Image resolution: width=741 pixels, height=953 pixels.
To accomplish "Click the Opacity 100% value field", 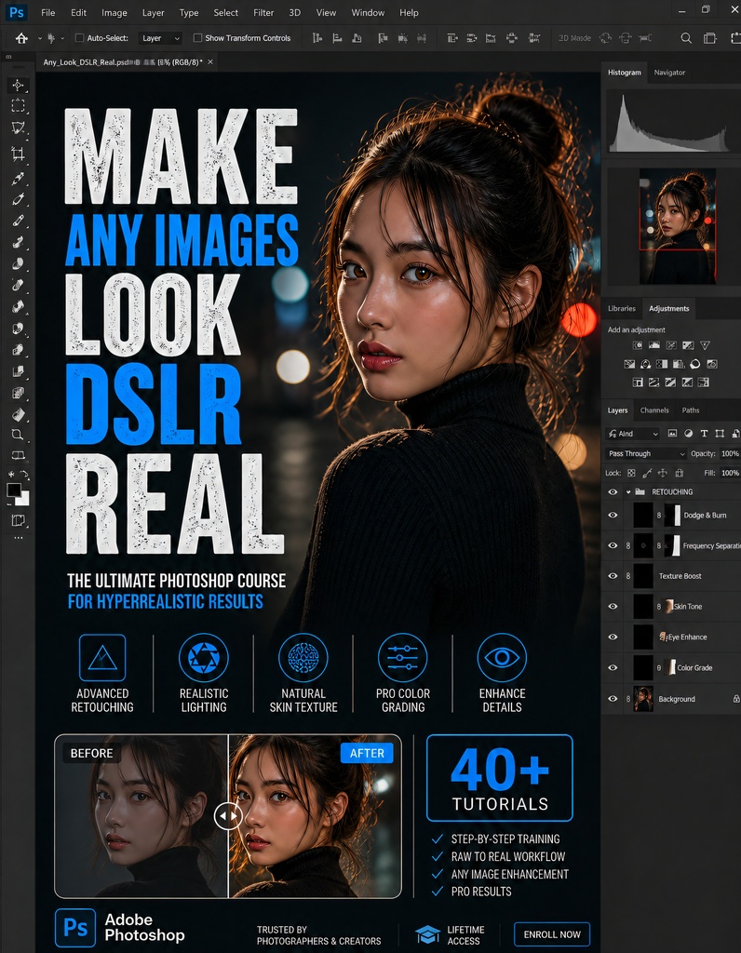I will tap(730, 453).
